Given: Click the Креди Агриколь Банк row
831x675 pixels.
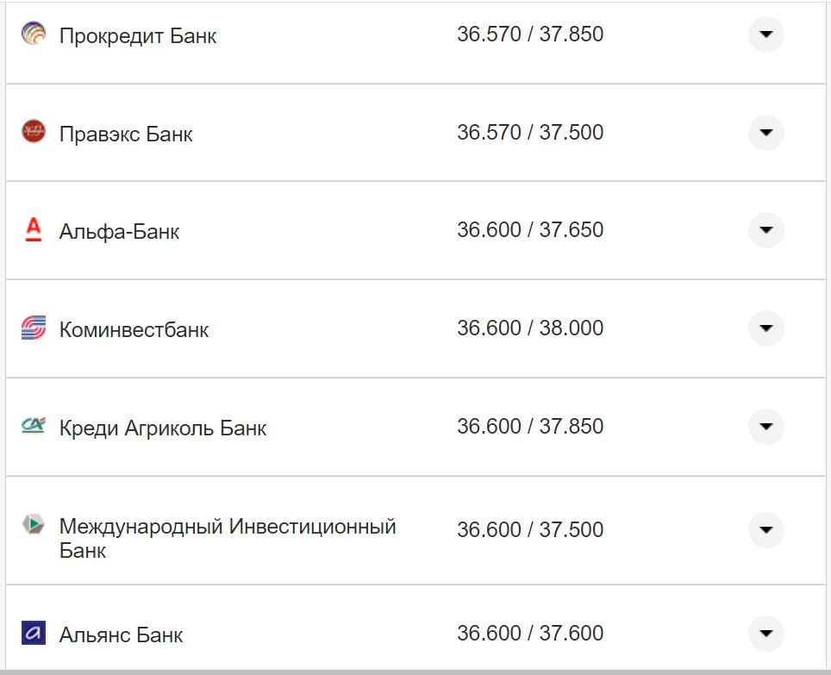Looking at the screenshot, I should pyautogui.click(x=345, y=425).
